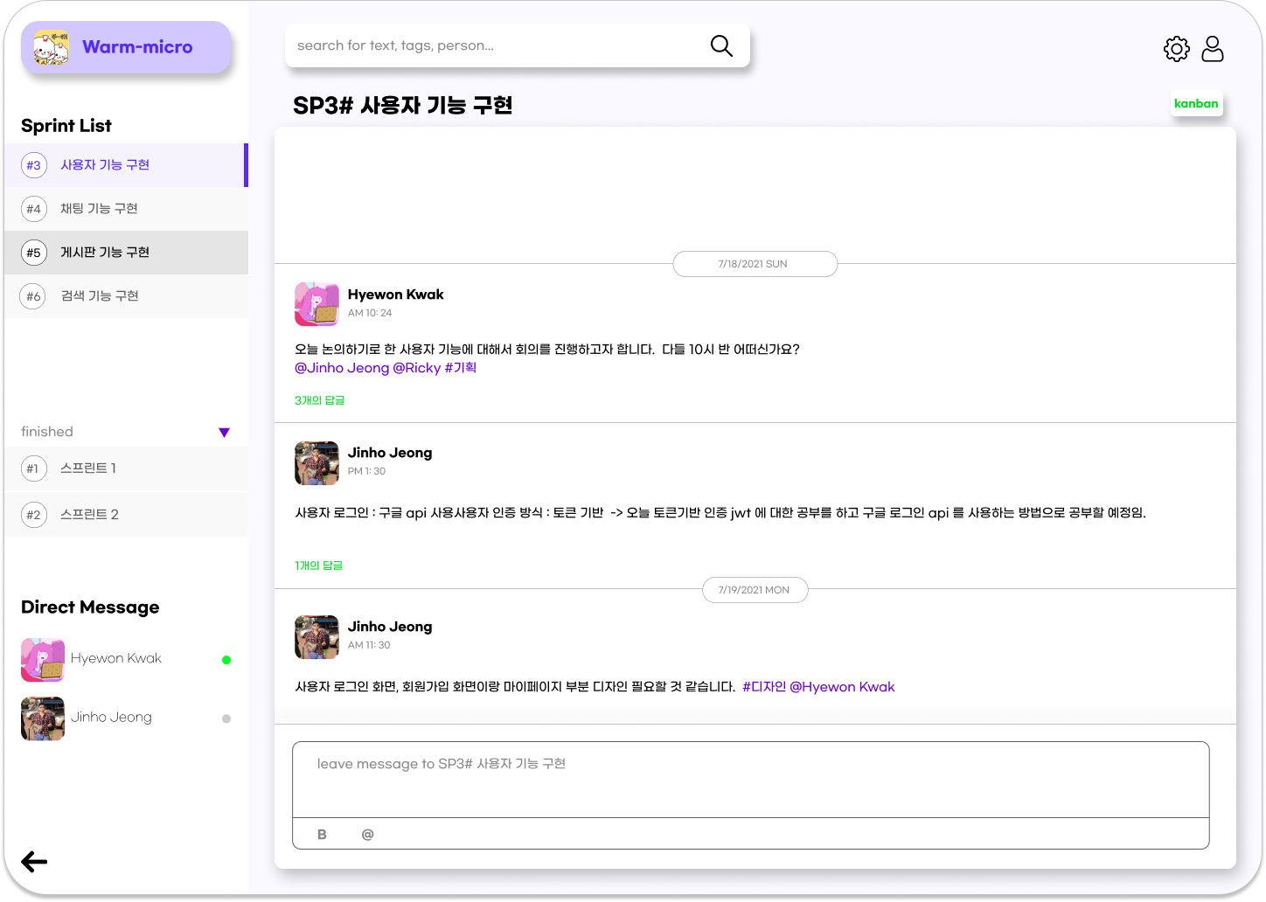Click the 7/19/2021 MON date marker
Image resolution: width=1266 pixels, height=902 pixels.
click(755, 590)
